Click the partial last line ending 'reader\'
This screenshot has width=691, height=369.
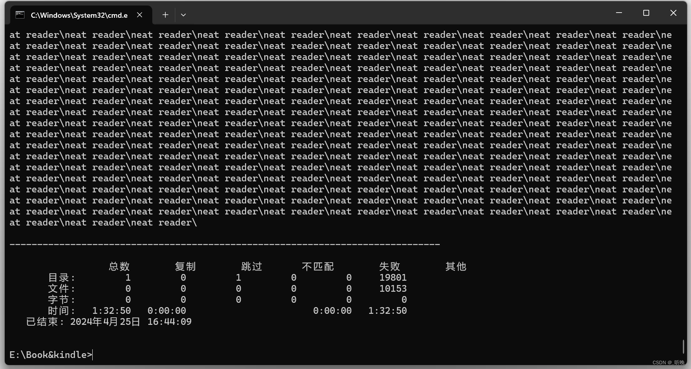point(103,223)
